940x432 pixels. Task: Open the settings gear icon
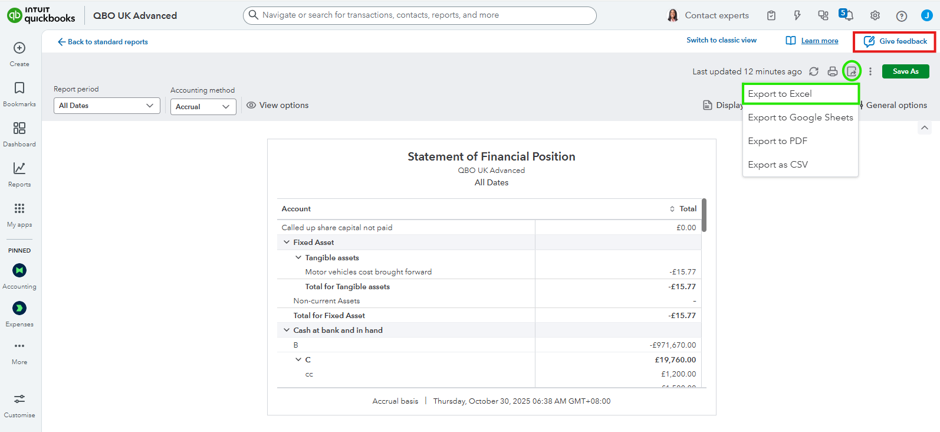875,16
